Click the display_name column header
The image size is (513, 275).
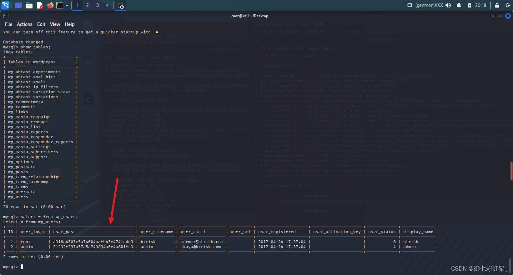point(418,232)
